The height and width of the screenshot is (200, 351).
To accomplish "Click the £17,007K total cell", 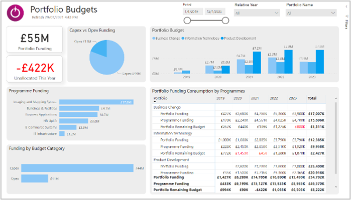I will 316,114.
